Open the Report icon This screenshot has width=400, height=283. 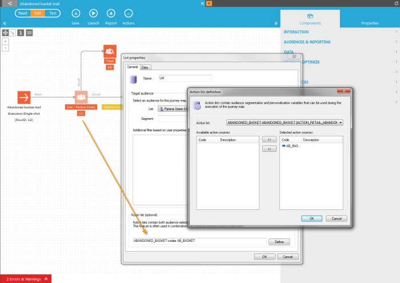111,13
